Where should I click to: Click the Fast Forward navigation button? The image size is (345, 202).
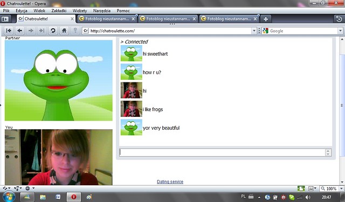tap(42, 31)
